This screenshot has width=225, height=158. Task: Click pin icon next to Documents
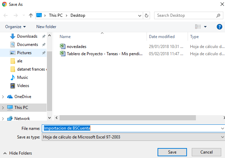tap(43, 45)
